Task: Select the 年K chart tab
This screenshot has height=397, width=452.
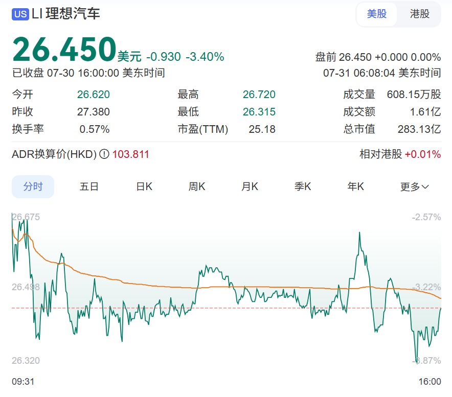Action: click(x=355, y=186)
